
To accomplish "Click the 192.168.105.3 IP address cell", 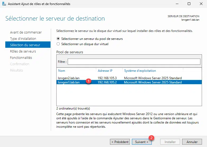I will click(x=107, y=78).
